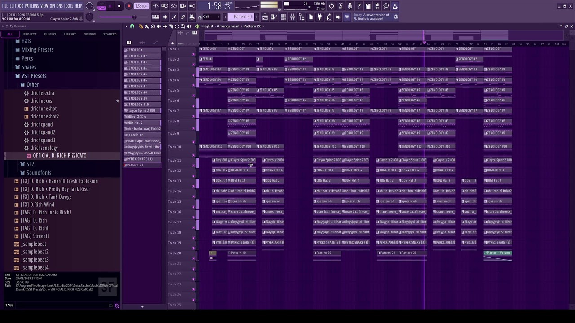Open the plugin picker plug icon

pyautogui.click(x=319, y=17)
